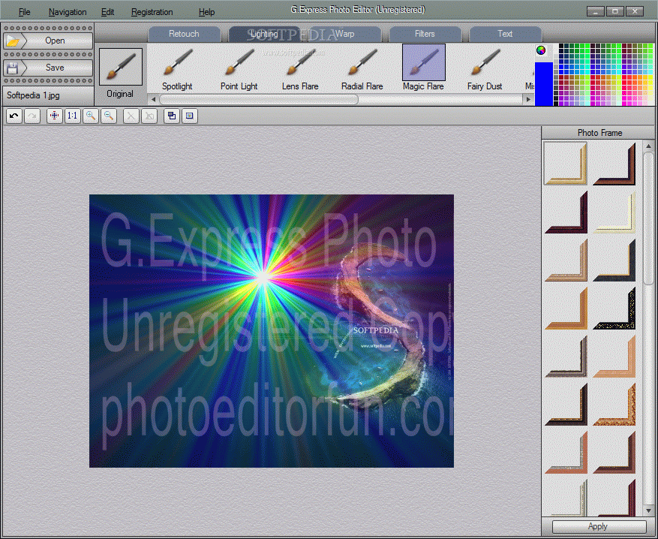Screen dimensions: 658x539
Task: Switch to the Retouch tab
Action: point(184,34)
